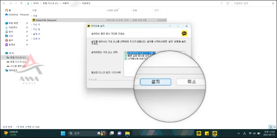
Task: Click 내 PC in the address breadcrumb
Action: pos(36,3)
